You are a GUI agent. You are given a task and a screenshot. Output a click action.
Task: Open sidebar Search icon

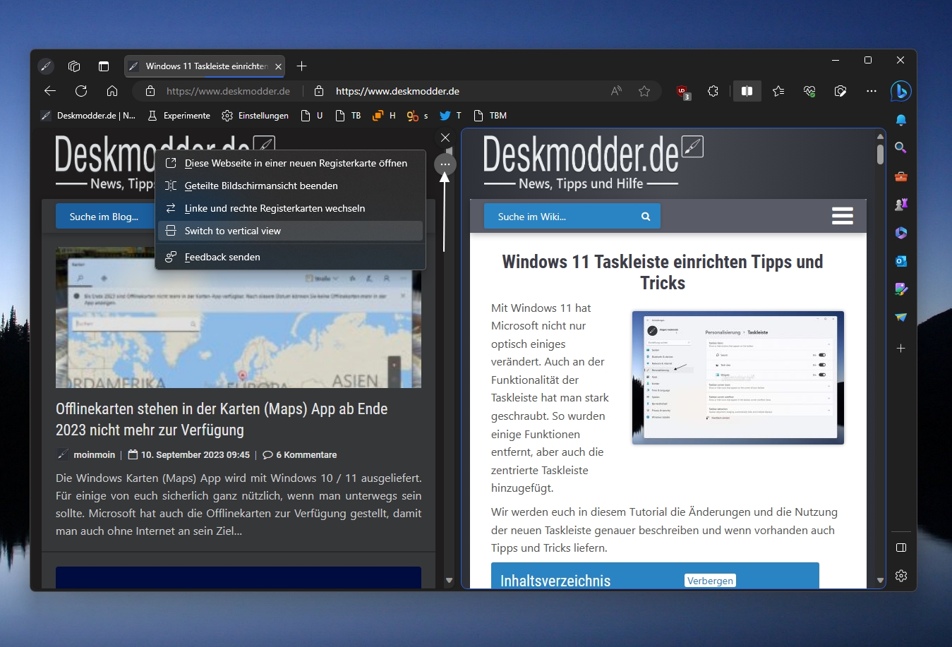point(900,147)
